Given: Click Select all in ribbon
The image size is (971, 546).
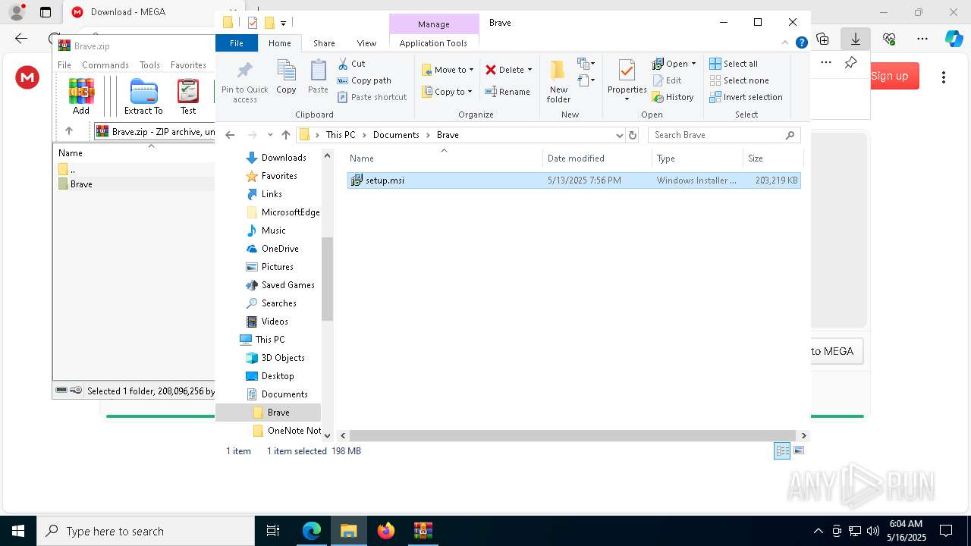Looking at the screenshot, I should click(734, 64).
